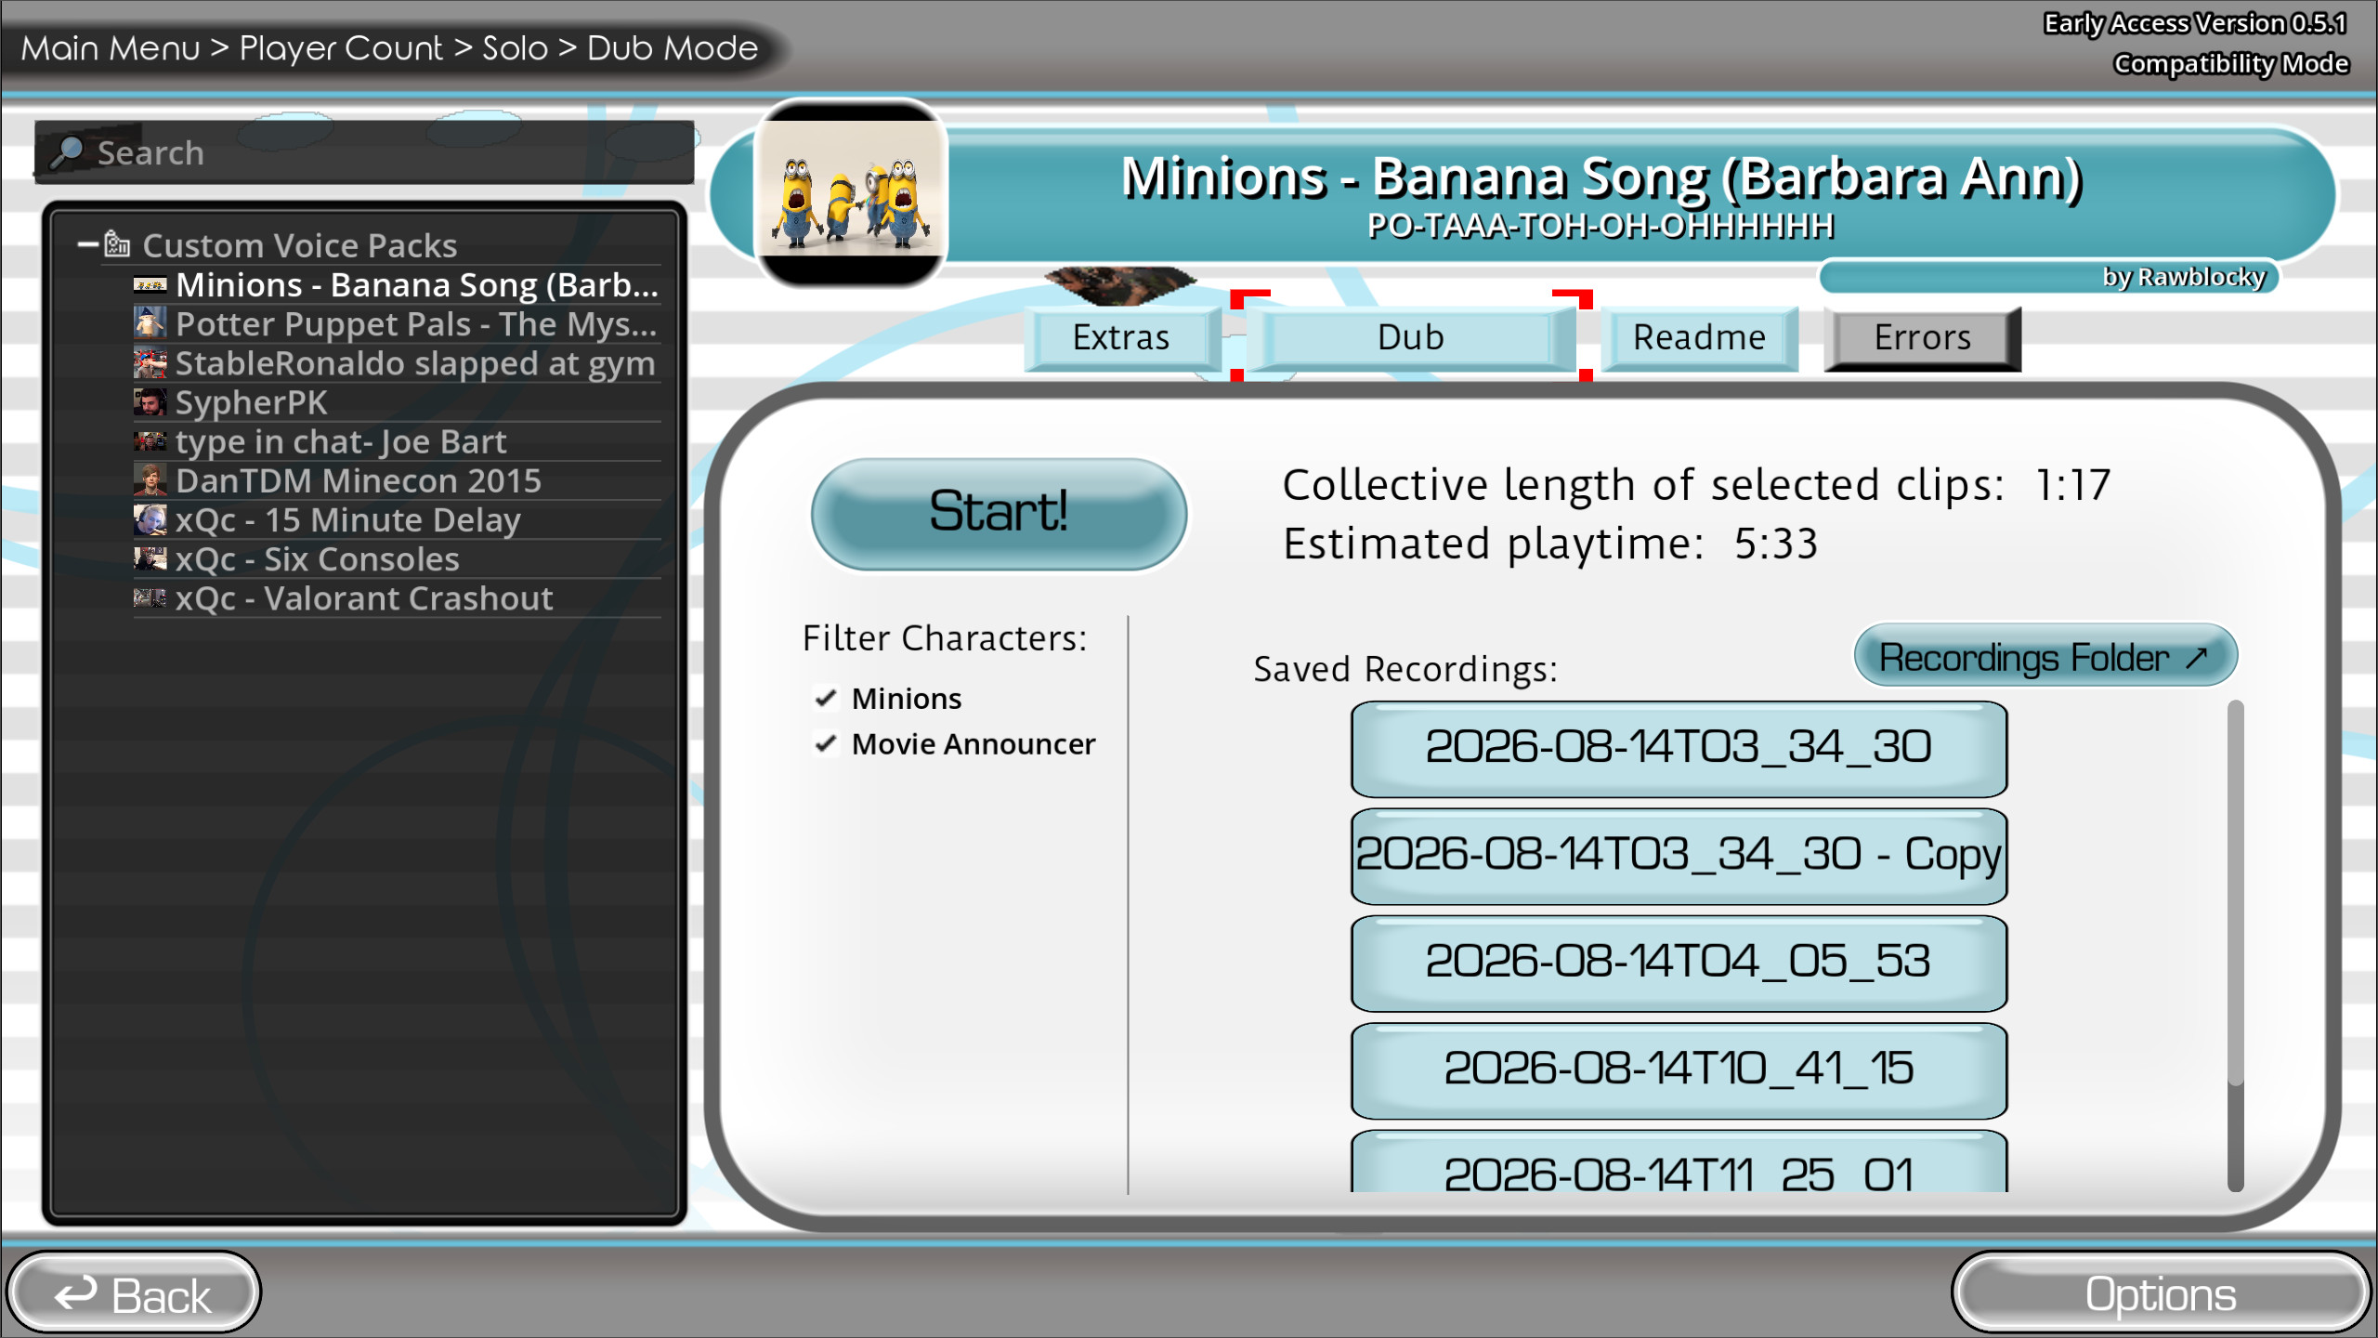The height and width of the screenshot is (1338, 2378).
Task: Click the large Minions cover thumbnail
Action: point(850,193)
